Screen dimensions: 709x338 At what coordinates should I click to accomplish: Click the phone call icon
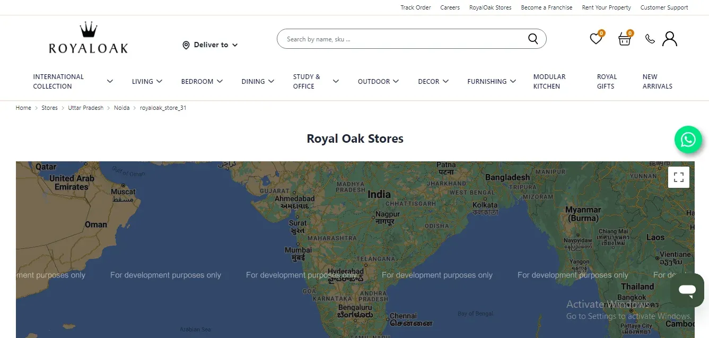(650, 39)
